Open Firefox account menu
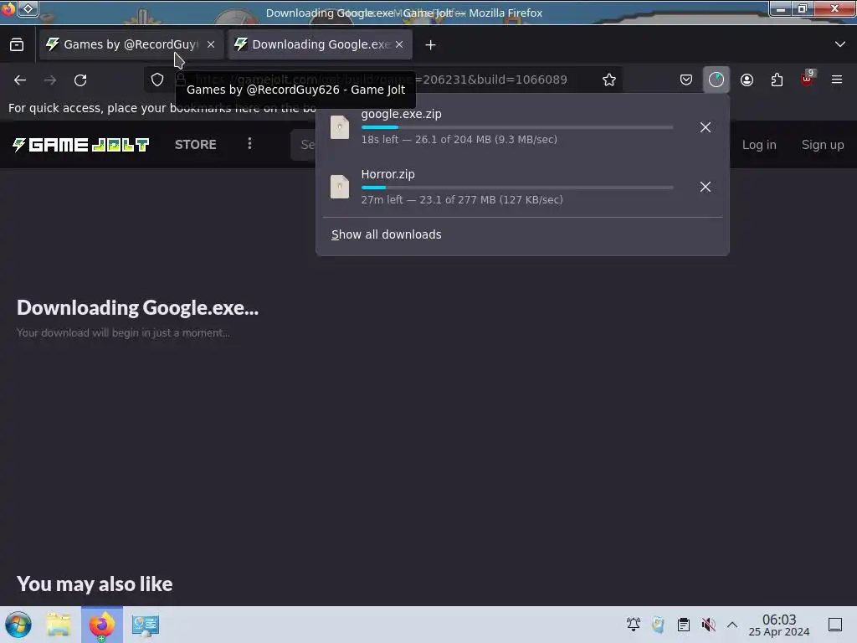The height and width of the screenshot is (643, 857). (747, 80)
